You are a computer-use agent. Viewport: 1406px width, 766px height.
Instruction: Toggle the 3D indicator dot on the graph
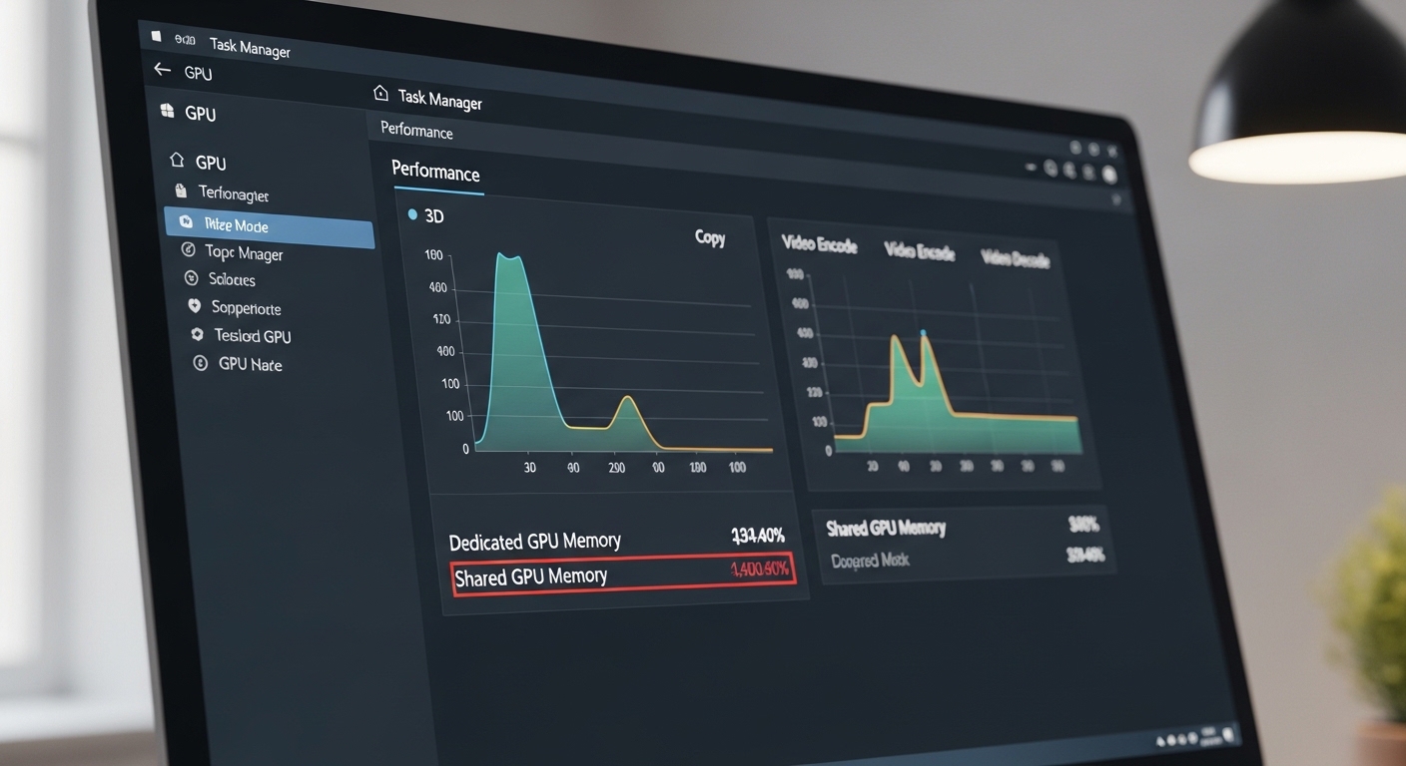click(410, 214)
